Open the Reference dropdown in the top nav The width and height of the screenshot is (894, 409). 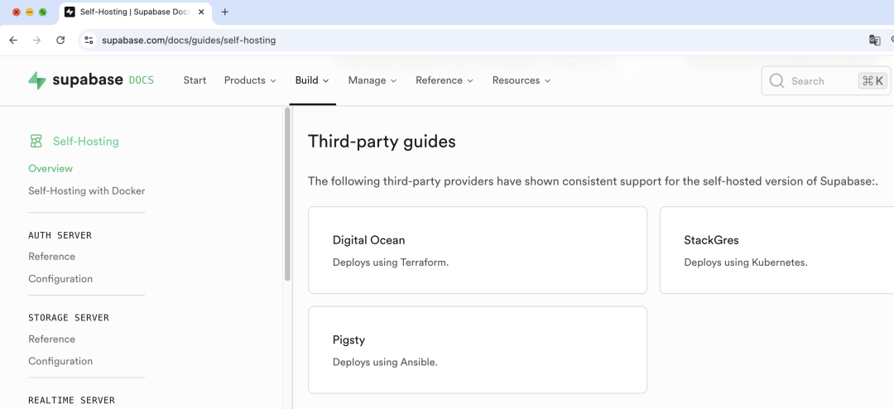(x=445, y=80)
